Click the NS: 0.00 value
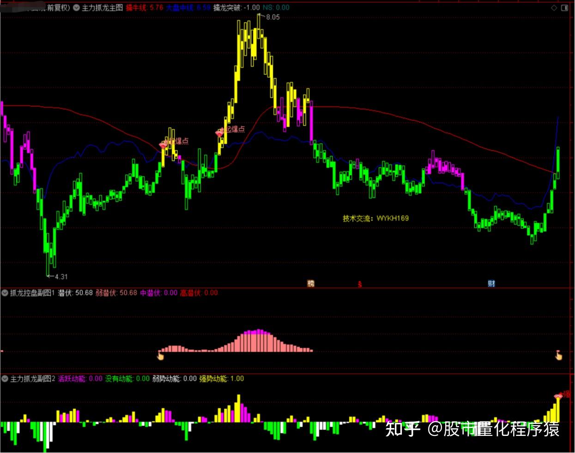The height and width of the screenshot is (453, 575). (276, 7)
